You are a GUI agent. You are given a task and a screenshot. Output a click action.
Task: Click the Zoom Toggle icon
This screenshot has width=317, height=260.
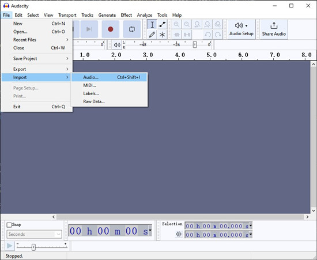point(218,24)
